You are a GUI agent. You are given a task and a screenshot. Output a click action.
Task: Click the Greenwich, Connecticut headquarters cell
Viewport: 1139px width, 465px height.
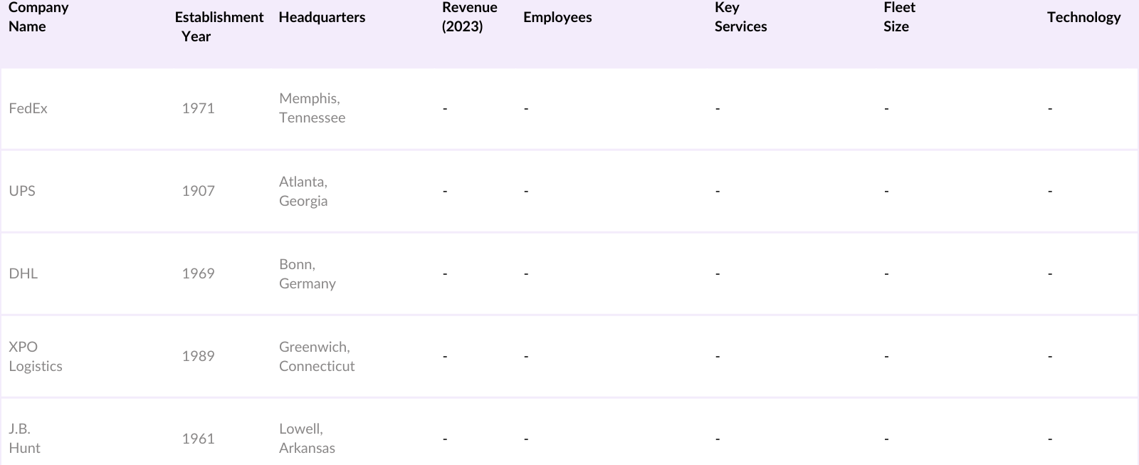[x=317, y=356]
